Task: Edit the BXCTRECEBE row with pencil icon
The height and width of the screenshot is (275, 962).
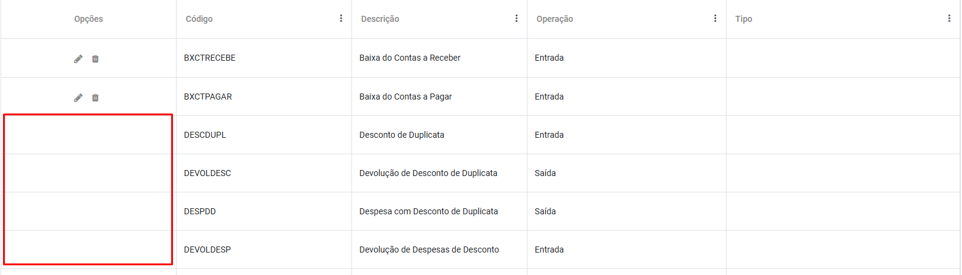Action: pos(78,59)
